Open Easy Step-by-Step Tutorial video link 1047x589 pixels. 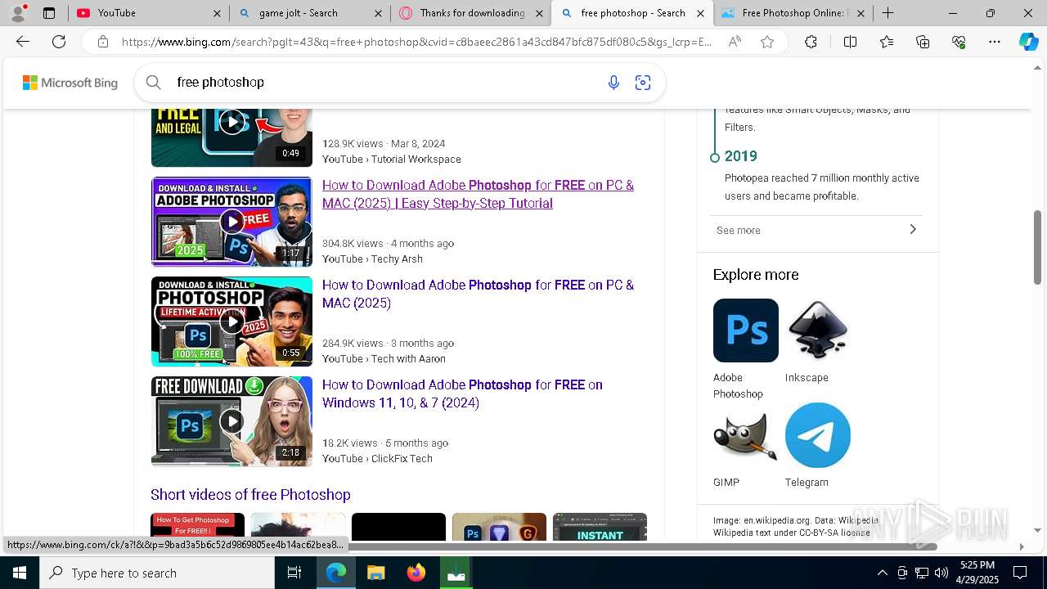[x=478, y=194]
